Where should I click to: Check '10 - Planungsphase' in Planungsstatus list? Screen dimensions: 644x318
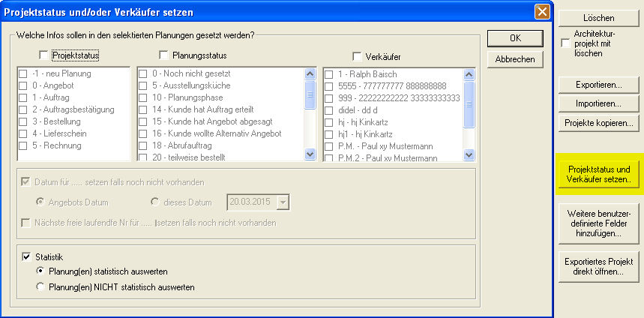(143, 97)
